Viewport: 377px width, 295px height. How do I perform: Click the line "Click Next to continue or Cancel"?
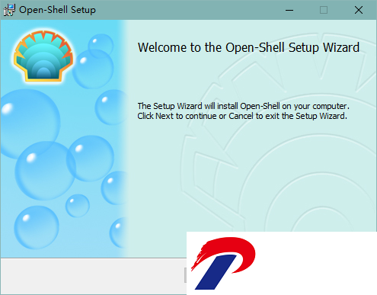coord(242,116)
